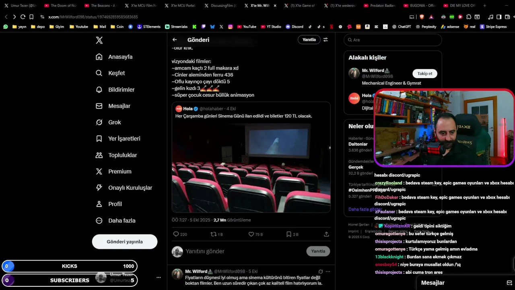Viewport: 515px width, 290px height.
Task: Switch to The Doom of Nü tab
Action: (60, 6)
